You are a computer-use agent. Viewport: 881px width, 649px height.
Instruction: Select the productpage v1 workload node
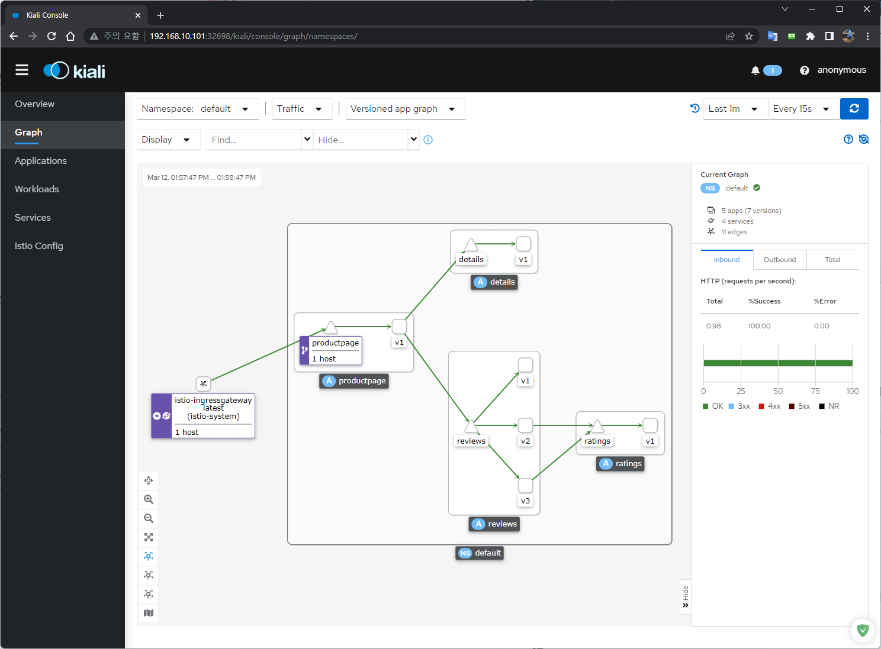pos(400,327)
